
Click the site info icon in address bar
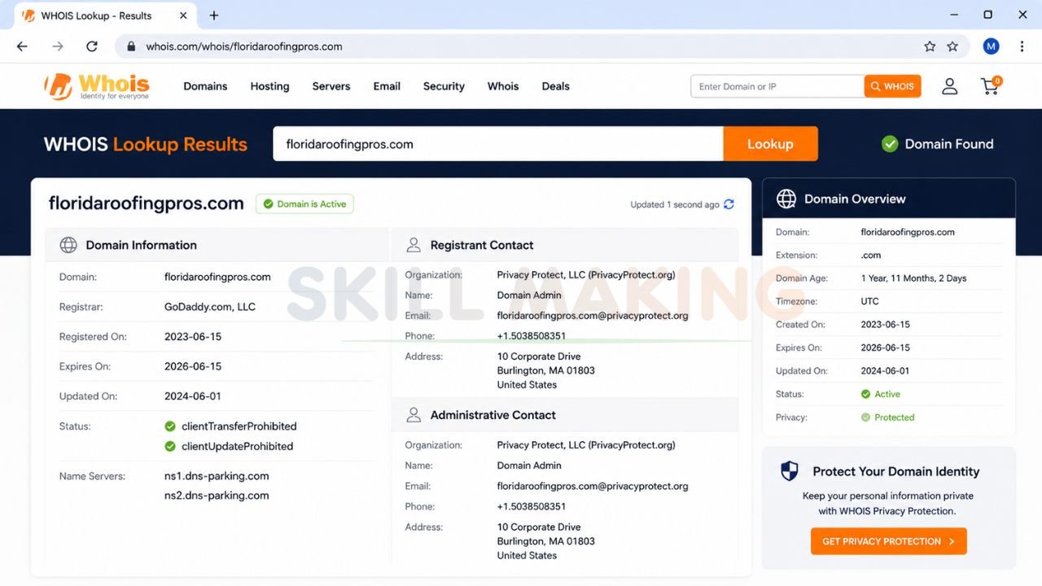130,46
